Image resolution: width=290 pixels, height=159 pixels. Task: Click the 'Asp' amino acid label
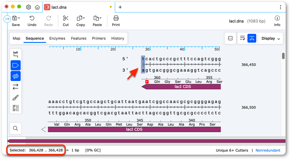pos(150,124)
